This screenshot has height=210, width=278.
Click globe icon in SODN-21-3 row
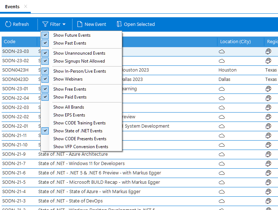click(268, 201)
